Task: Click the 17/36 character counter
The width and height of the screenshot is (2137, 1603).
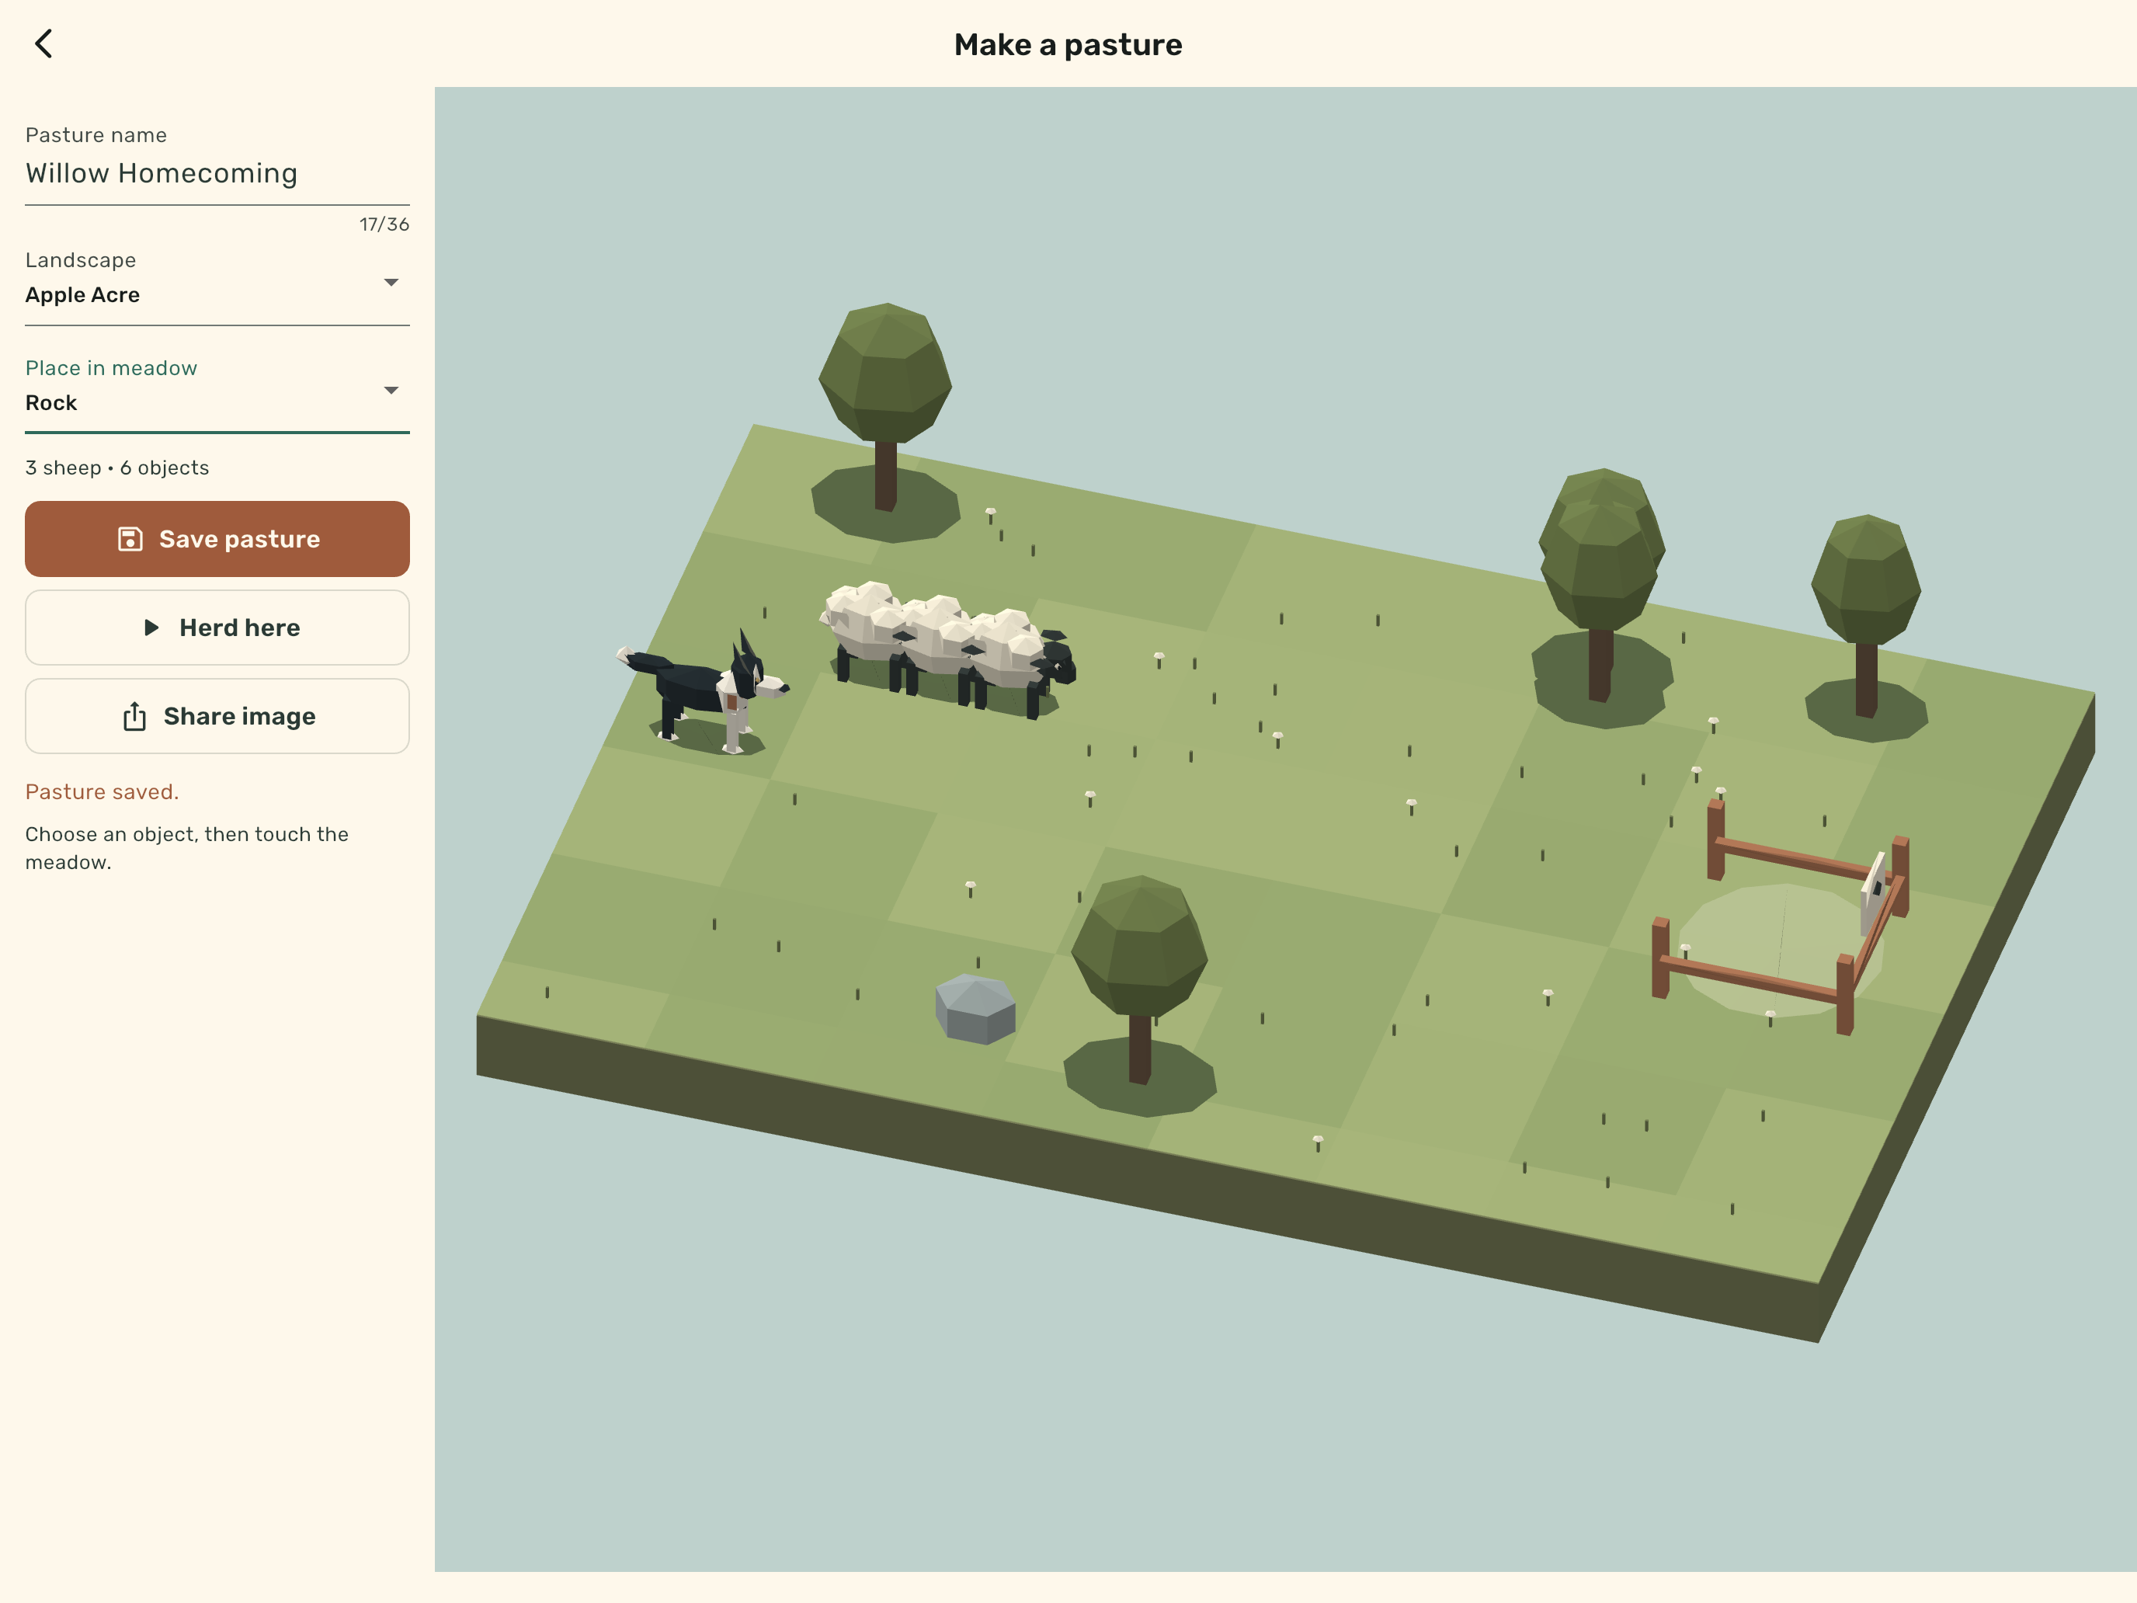Action: (x=384, y=224)
